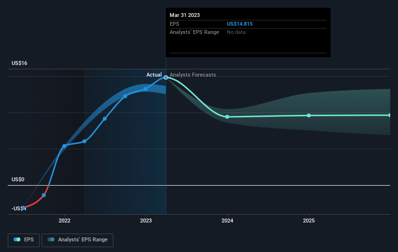Click the 2023 x-axis label
398x252 pixels.
coord(146,220)
